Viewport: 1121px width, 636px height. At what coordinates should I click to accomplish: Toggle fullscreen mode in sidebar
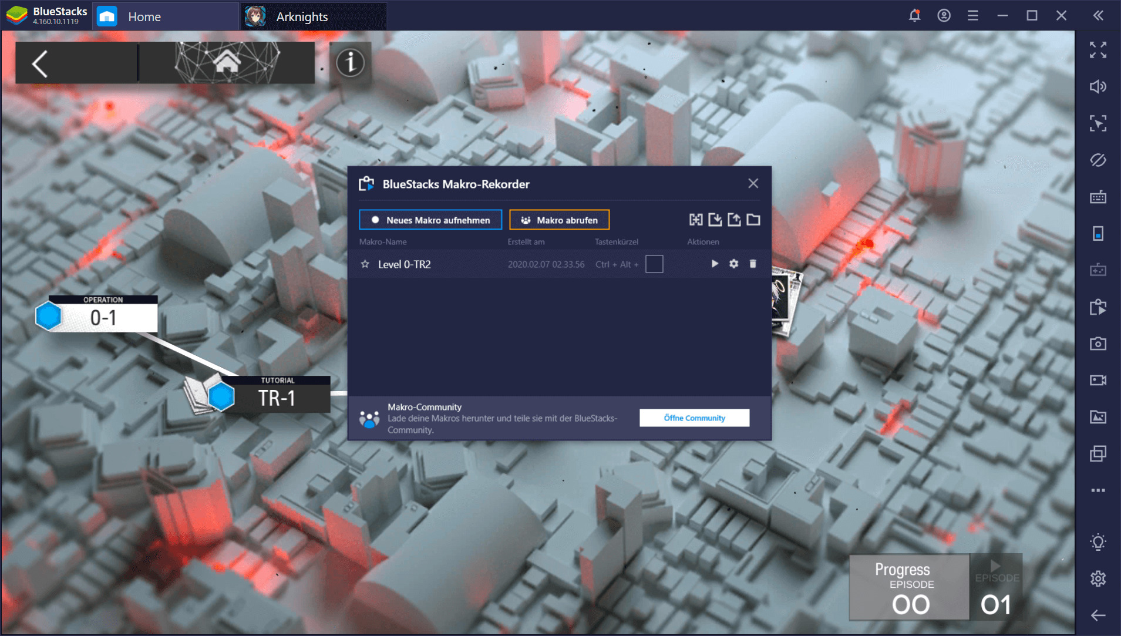tap(1098, 50)
